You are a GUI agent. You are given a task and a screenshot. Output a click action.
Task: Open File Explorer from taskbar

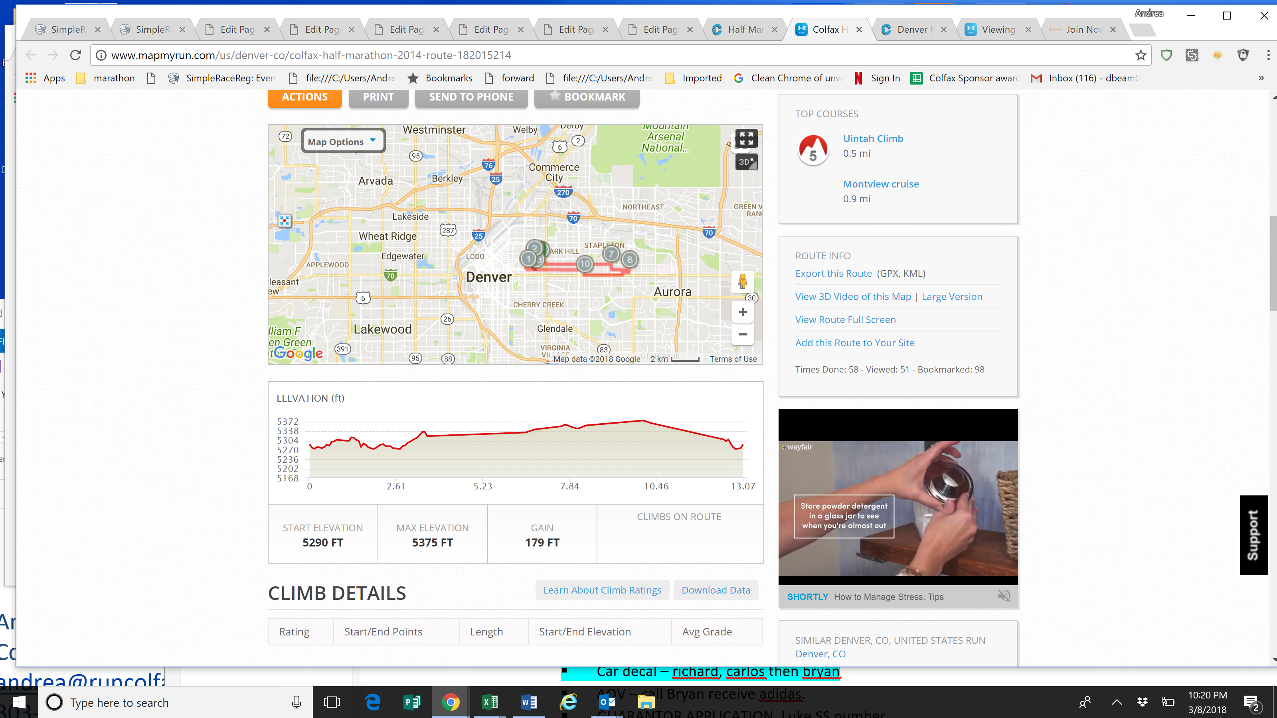646,702
